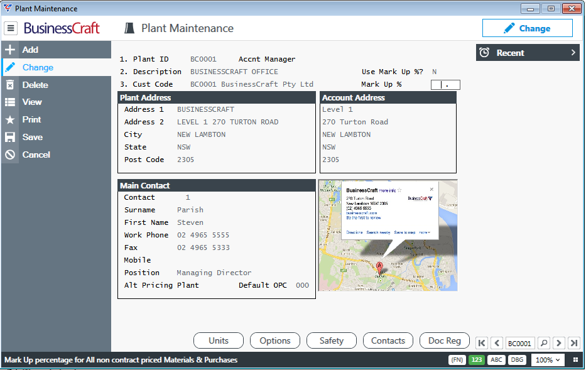
Task: Toggle the FN indicator in status bar
Action: click(457, 360)
